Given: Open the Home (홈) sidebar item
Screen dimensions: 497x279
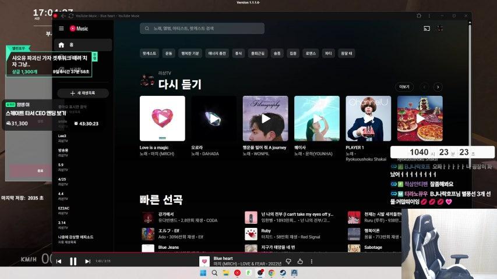Looking at the screenshot, I should coord(83,45).
